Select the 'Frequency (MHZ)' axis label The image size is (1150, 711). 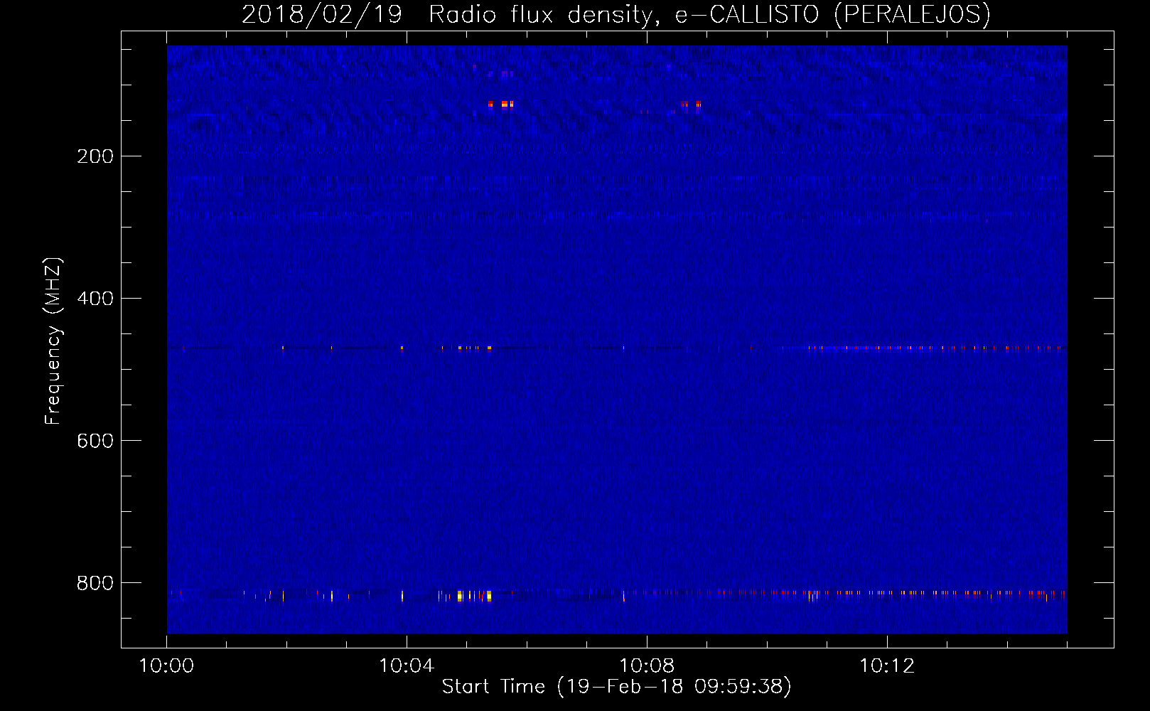tap(53, 341)
